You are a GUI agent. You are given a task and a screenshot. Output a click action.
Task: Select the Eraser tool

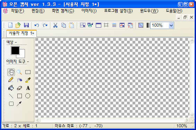click(x=19, y=88)
